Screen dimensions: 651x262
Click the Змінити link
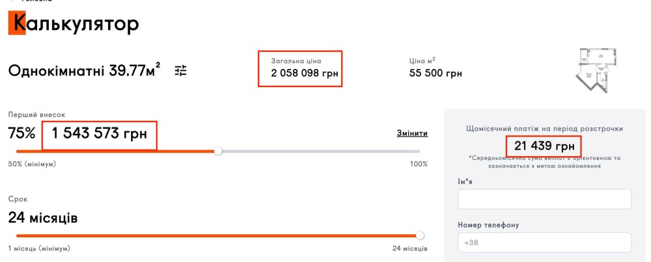tap(412, 133)
